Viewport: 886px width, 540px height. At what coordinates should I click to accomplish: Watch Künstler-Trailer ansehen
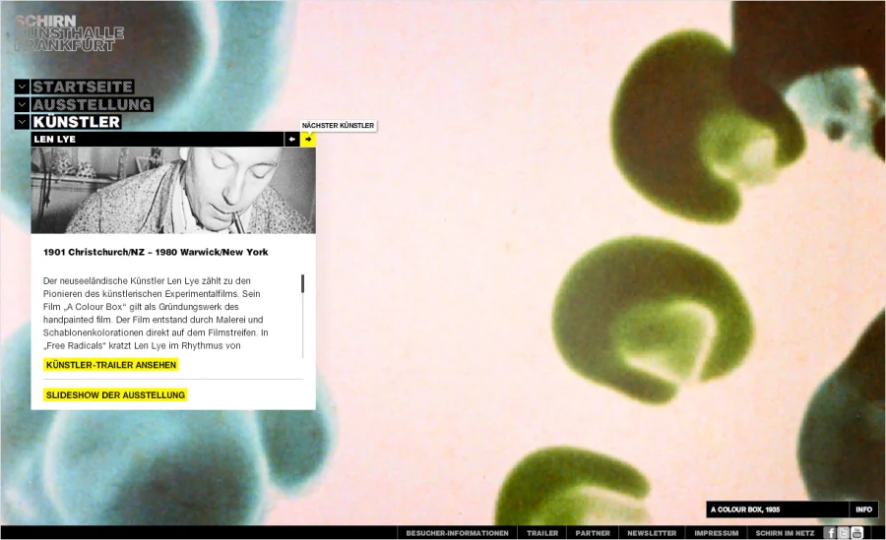(x=111, y=365)
